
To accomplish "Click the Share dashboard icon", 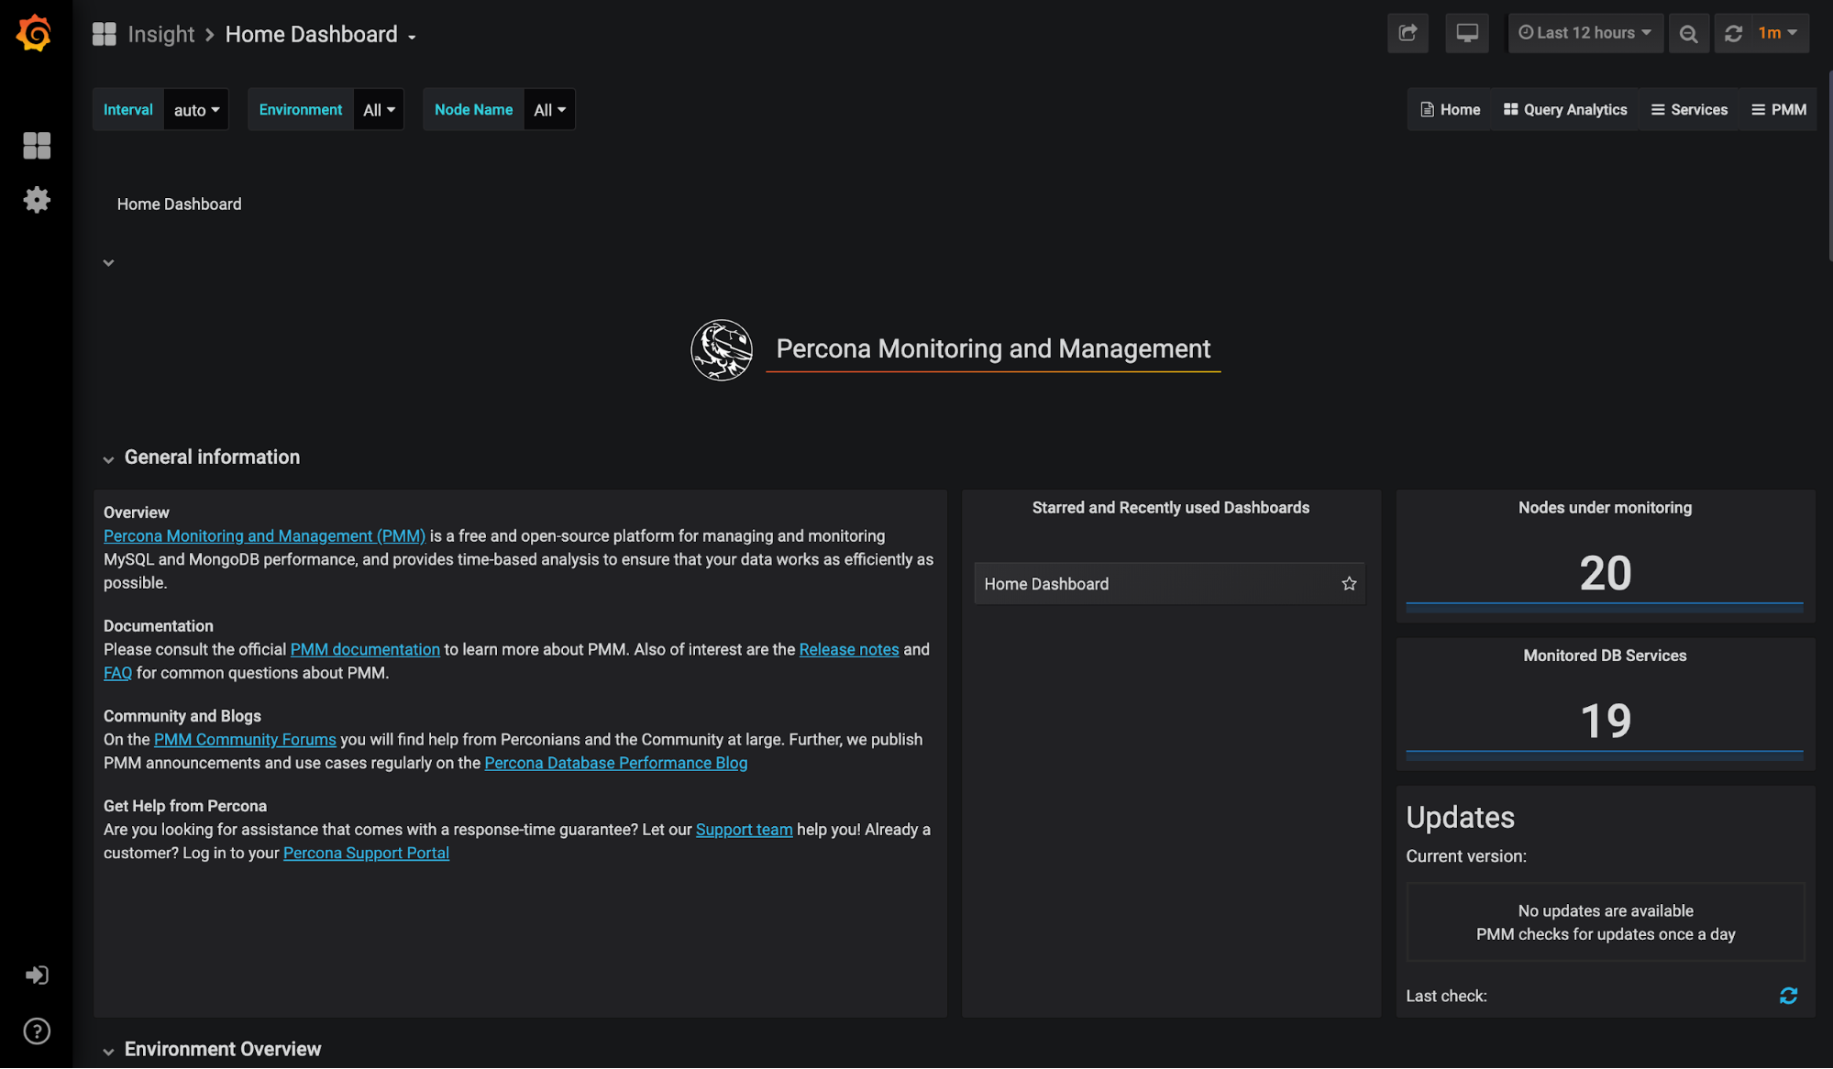I will (1408, 33).
